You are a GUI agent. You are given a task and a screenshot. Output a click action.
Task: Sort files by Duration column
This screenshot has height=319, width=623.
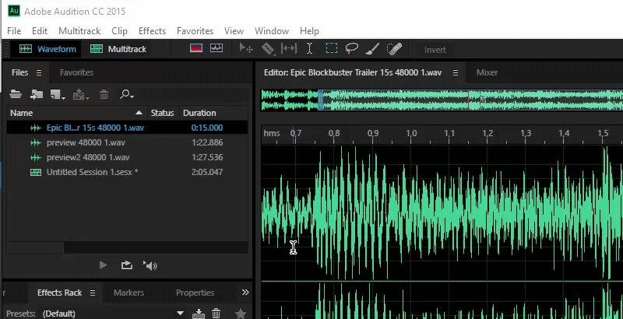click(199, 113)
